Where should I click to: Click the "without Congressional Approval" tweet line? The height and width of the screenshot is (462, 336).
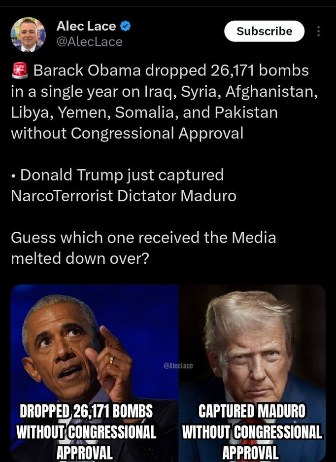[127, 133]
